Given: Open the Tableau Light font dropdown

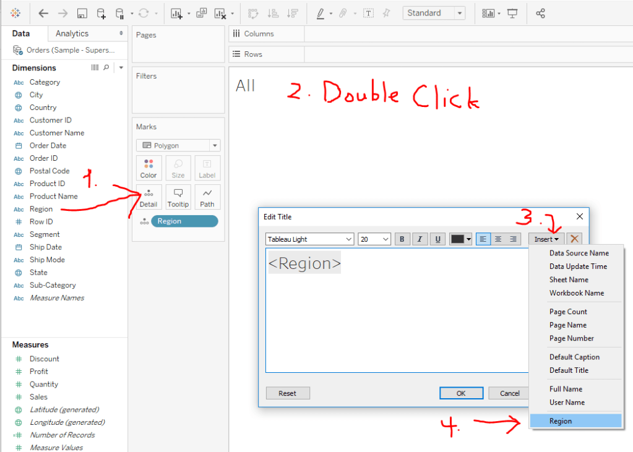Looking at the screenshot, I should [x=309, y=239].
